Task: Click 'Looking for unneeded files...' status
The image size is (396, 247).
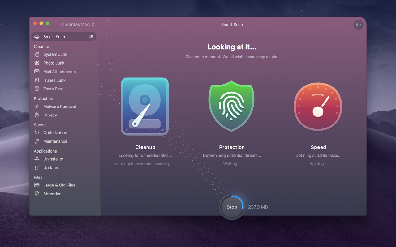Action: coord(145,155)
